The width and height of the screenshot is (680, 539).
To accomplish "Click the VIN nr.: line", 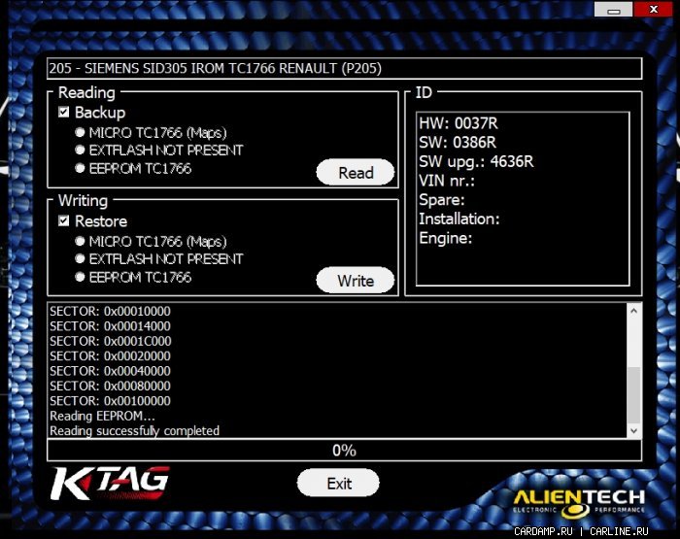I will 447,181.
